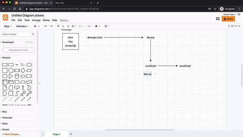The height and width of the screenshot is (137, 243).
Task: Open the Edit menu
Action: point(20,20)
